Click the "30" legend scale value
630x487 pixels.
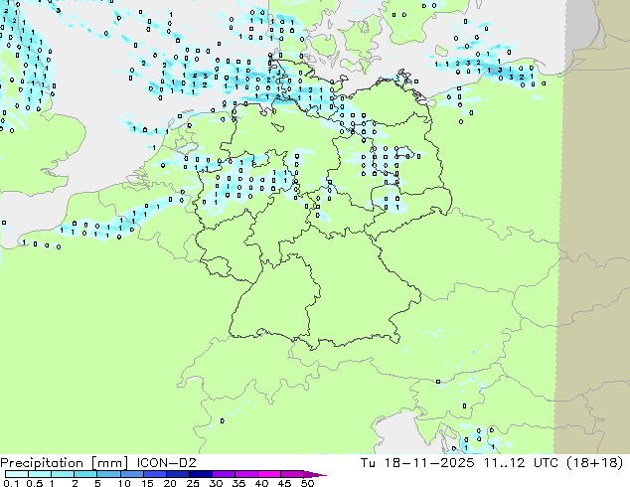coord(216,483)
